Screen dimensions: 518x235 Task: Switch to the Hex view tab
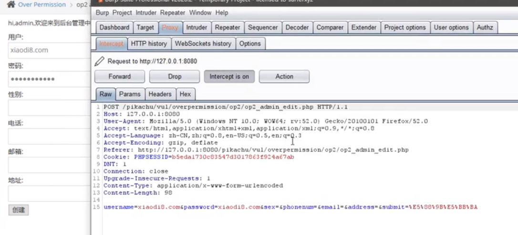[186, 94]
